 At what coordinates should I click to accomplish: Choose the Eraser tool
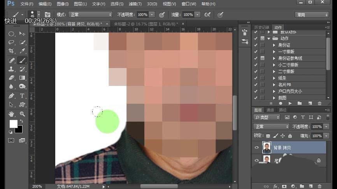pyautogui.click(x=11, y=77)
